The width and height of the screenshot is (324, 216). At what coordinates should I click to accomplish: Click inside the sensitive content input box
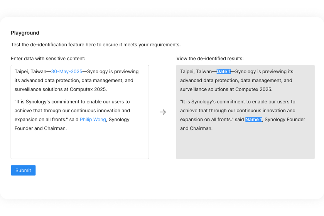pyautogui.click(x=80, y=112)
